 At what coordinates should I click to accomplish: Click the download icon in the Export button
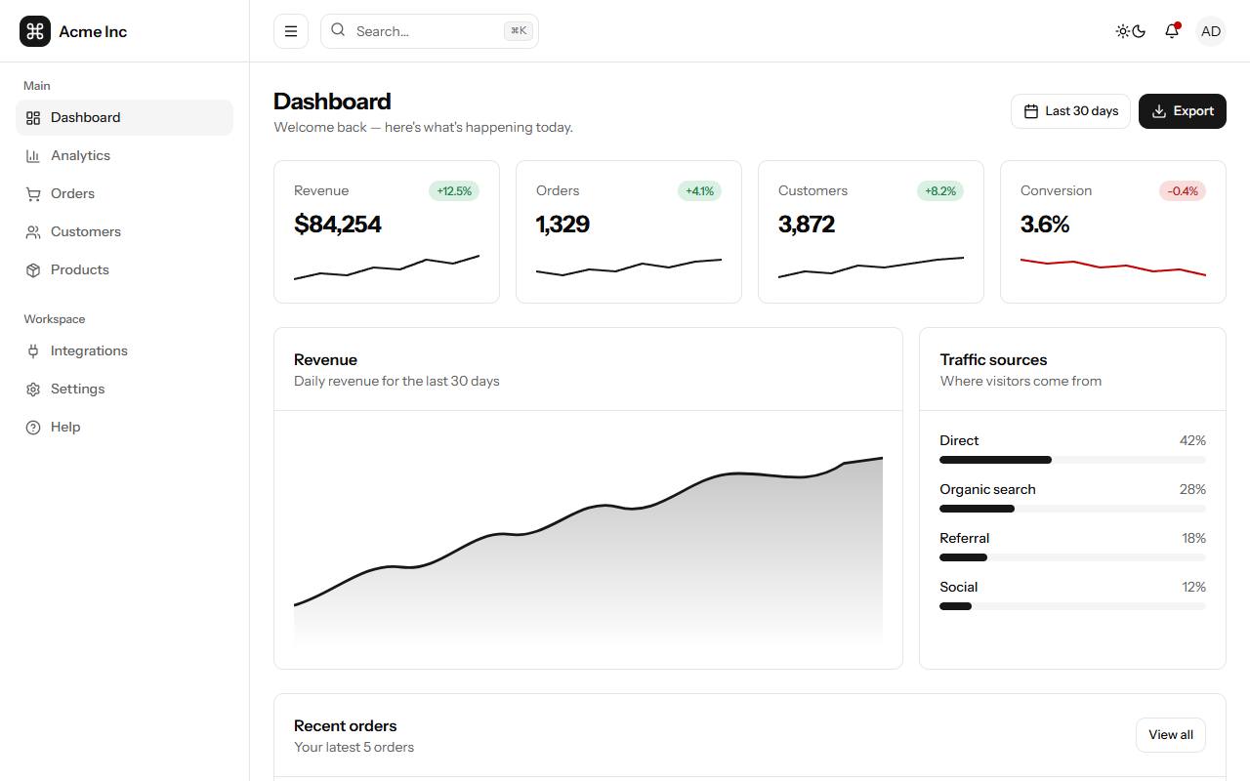click(1159, 111)
